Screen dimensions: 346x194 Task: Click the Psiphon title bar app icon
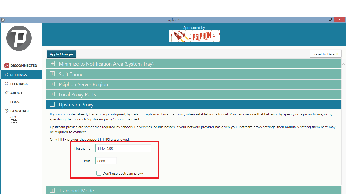(3, 20)
